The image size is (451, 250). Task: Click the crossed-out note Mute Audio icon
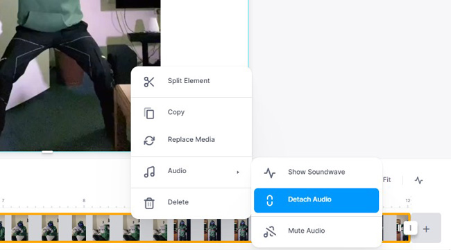coord(269,231)
